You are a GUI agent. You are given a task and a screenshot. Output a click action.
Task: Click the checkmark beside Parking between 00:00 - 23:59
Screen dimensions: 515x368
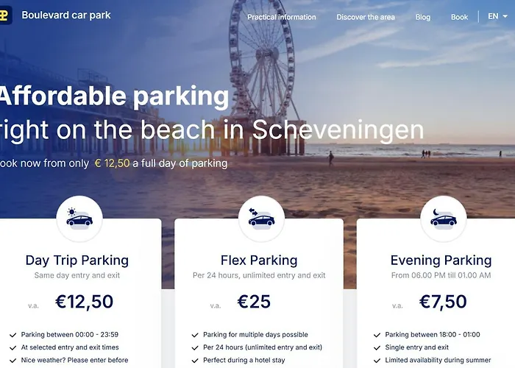coord(13,335)
